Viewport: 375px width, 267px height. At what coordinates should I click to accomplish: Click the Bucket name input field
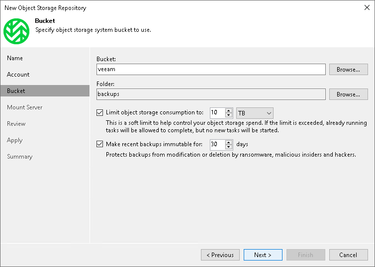click(x=211, y=69)
